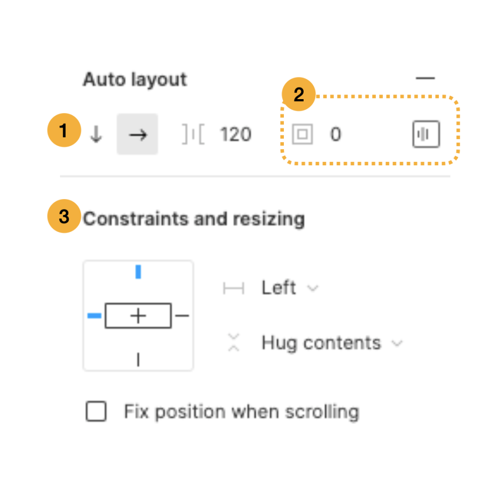Click the padding square icon
Viewport: 488px width, 500px height.
click(302, 134)
